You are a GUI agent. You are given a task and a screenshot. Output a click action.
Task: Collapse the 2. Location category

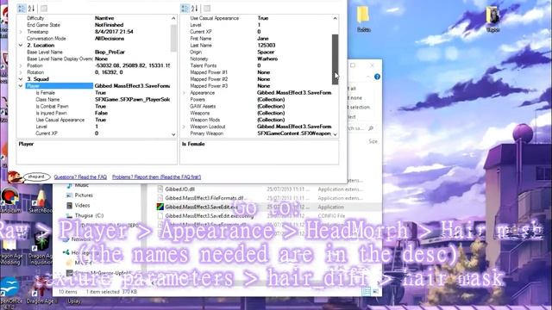21,46
